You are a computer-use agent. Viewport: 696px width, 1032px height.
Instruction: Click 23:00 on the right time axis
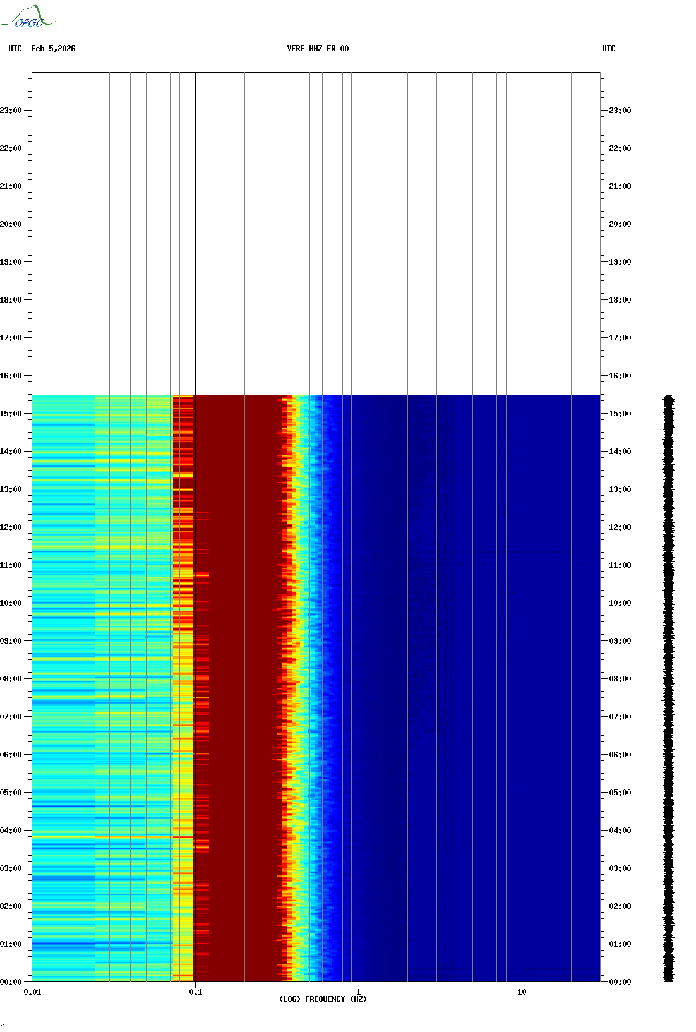click(620, 111)
